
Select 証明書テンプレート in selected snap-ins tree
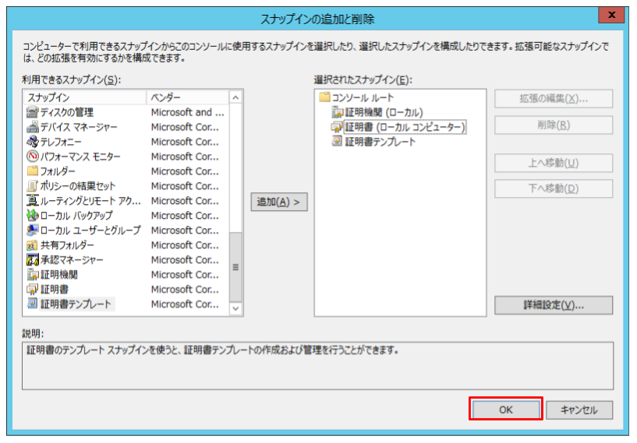[x=380, y=142]
